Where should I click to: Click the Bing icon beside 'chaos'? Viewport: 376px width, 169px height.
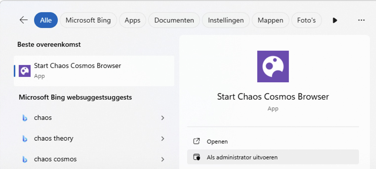click(x=25, y=118)
